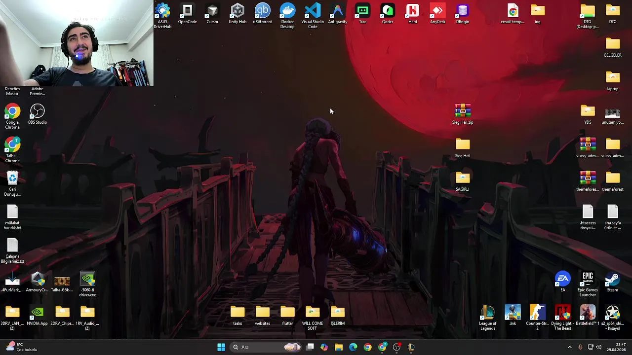The height and width of the screenshot is (355, 632).
Task: Select the Adobe Premiere shortcut label
Action: click(38, 91)
